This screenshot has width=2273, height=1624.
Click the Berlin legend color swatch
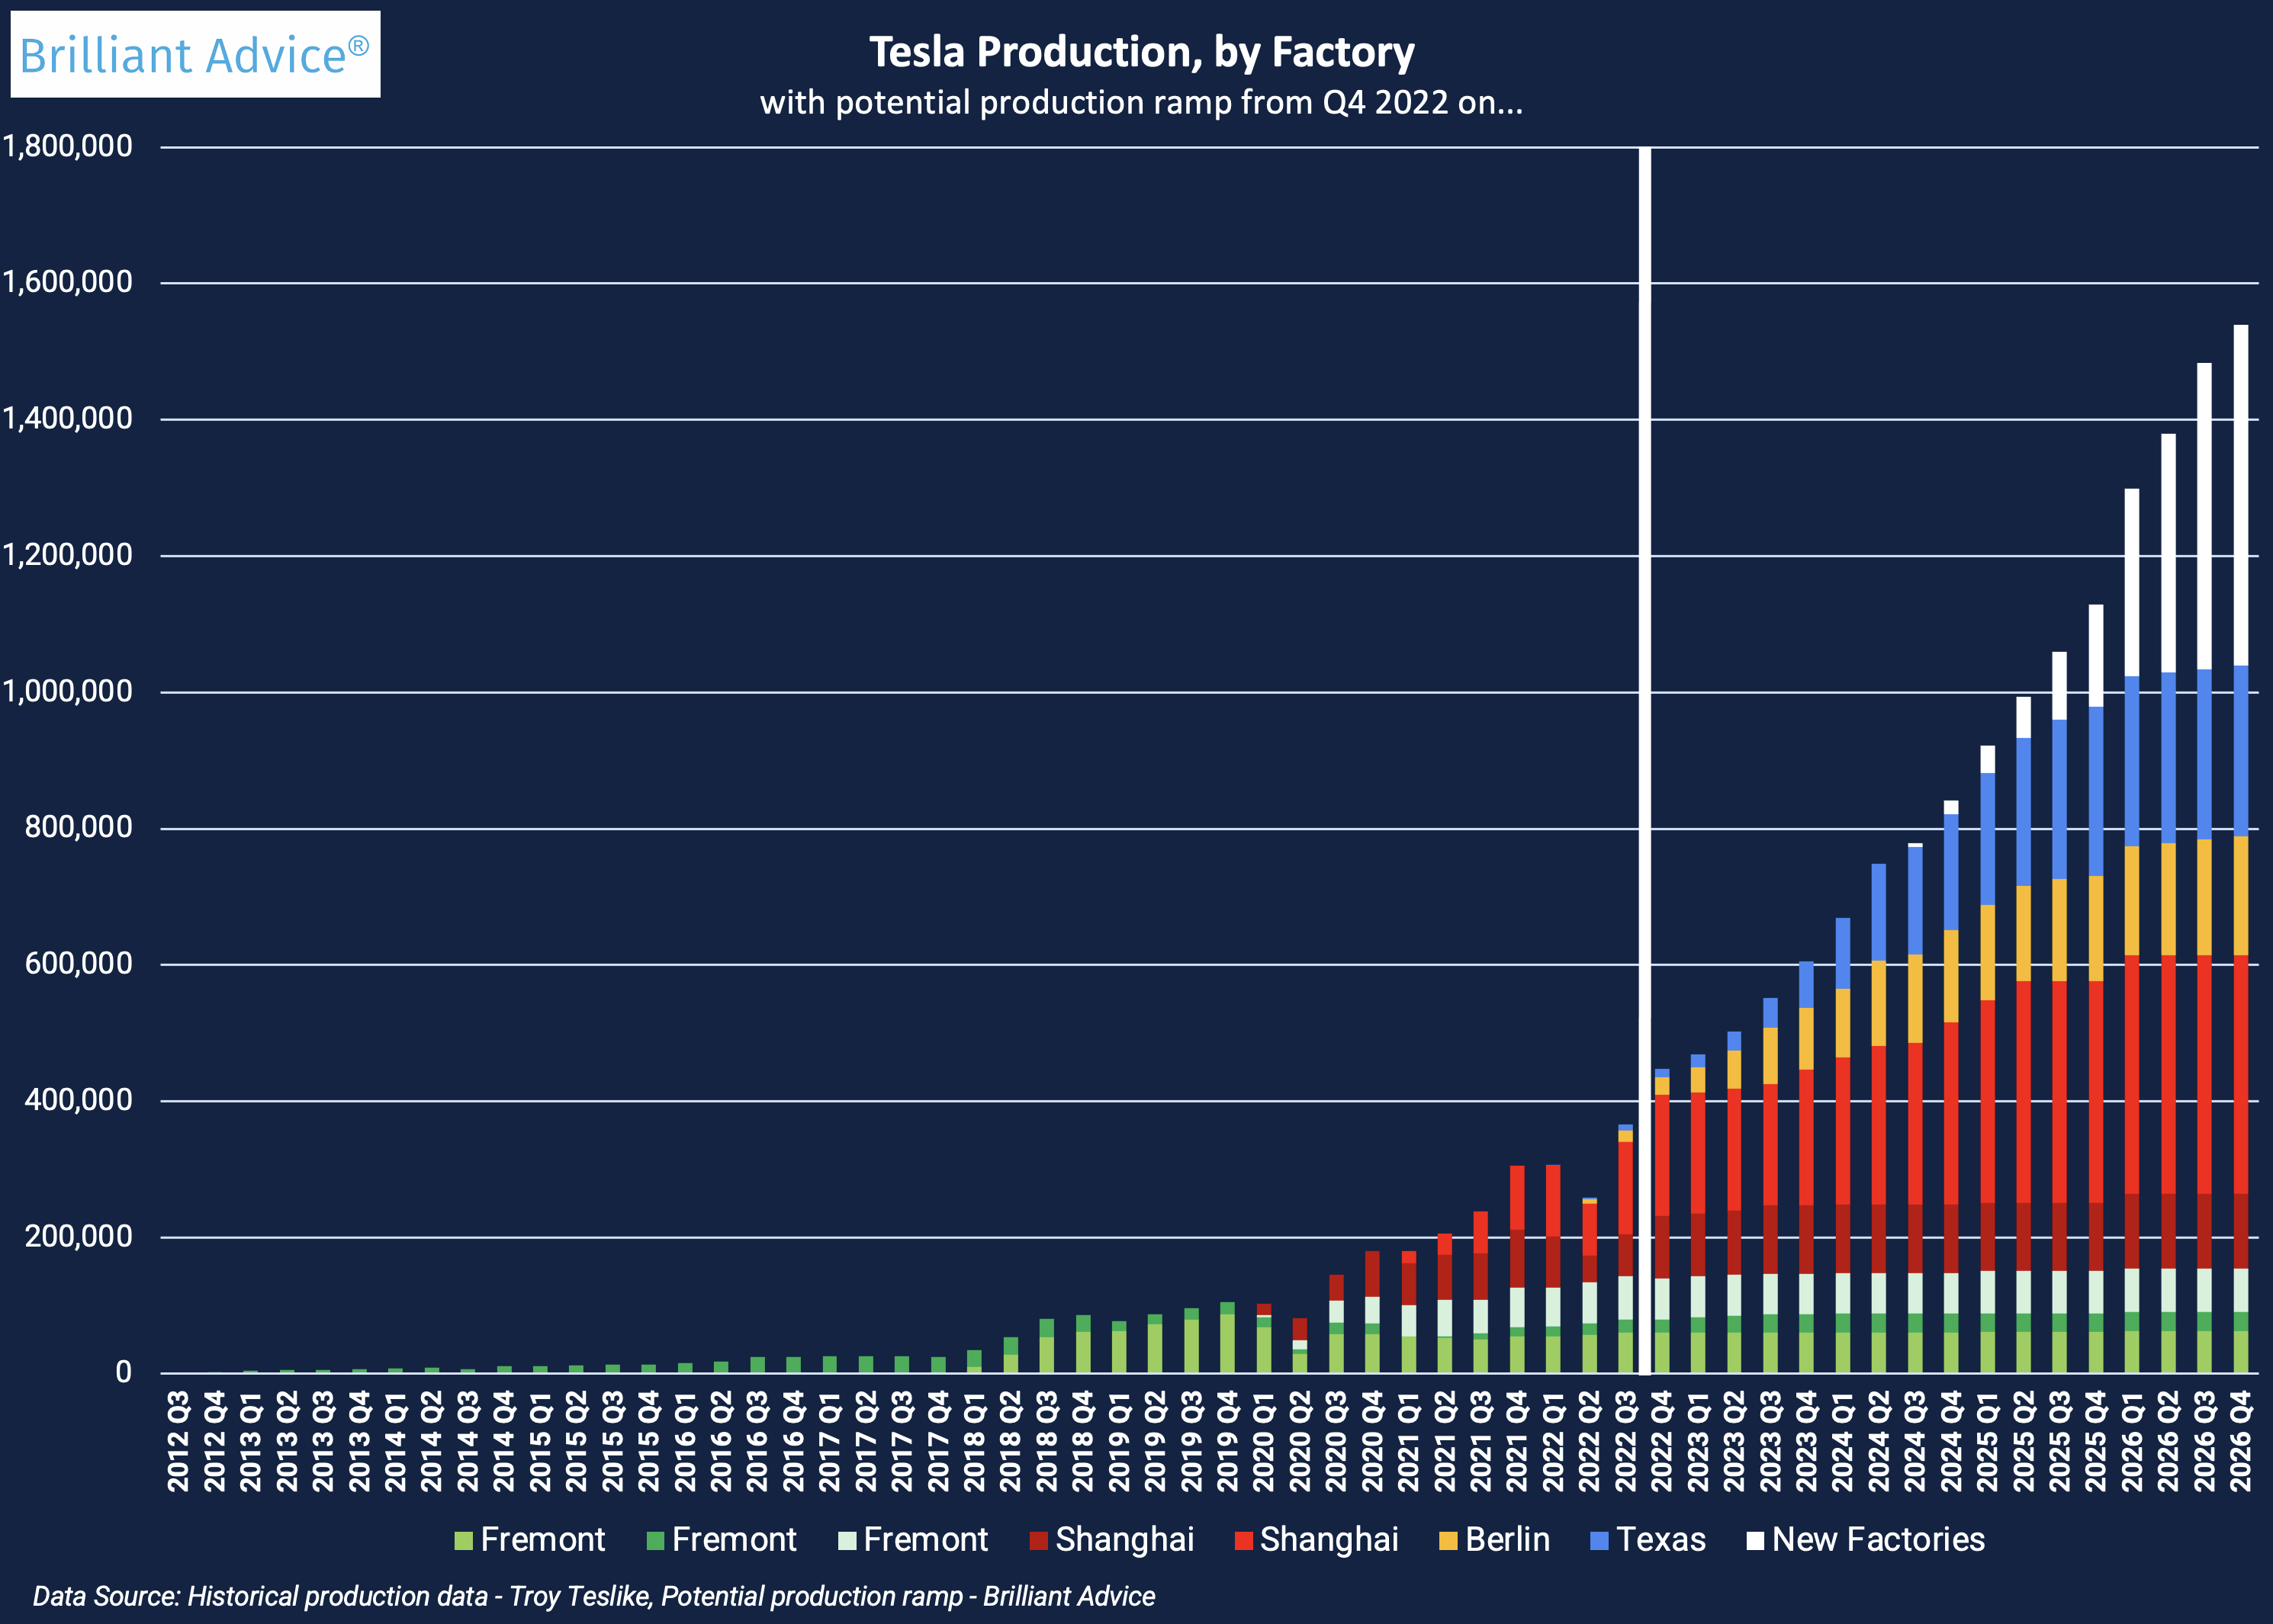(1448, 1540)
